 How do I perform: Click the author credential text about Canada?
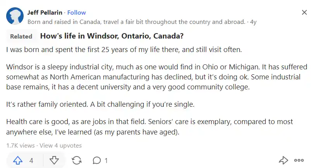(136, 22)
